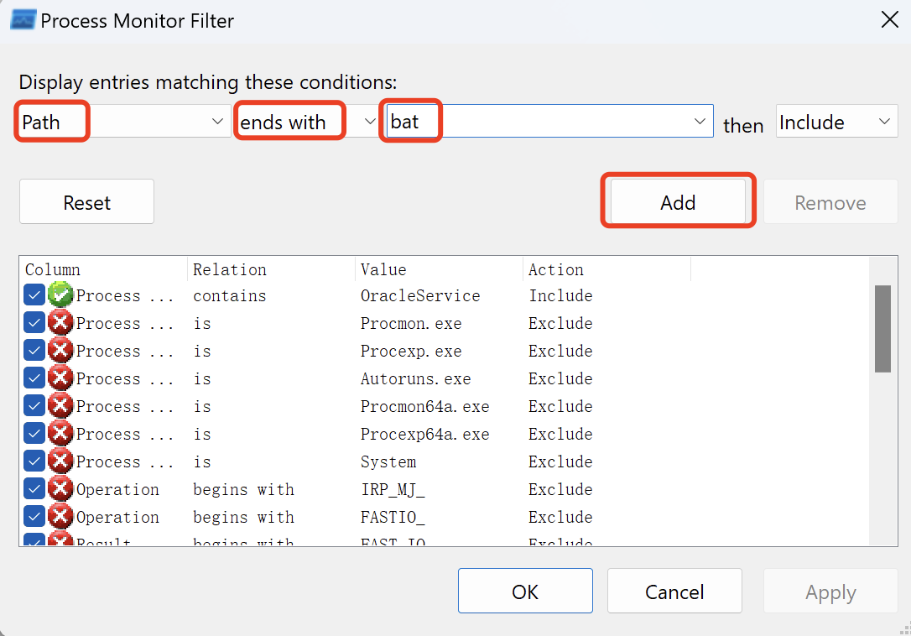This screenshot has height=636, width=911.
Task: Disable the FASTIO_ operation filter checkbox
Action: point(34,517)
